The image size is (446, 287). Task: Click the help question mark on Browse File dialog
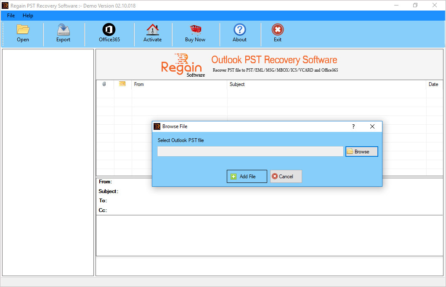pos(353,126)
